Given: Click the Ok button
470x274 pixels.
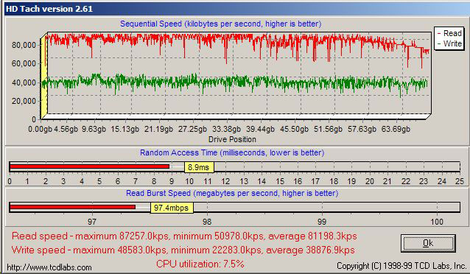Looking at the screenshot, I should (428, 243).
